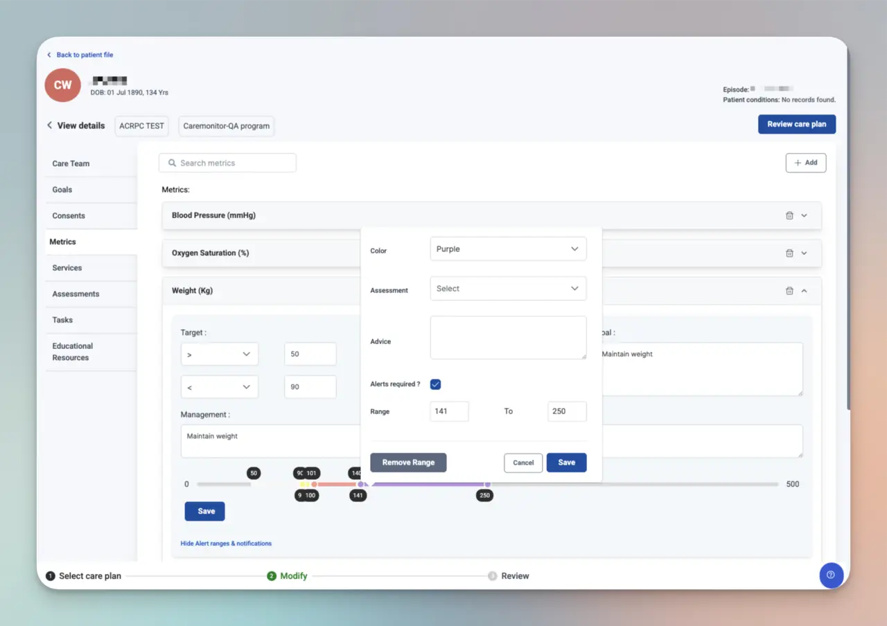Open the Color dropdown showing Purple
The image size is (887, 626).
[508, 249]
